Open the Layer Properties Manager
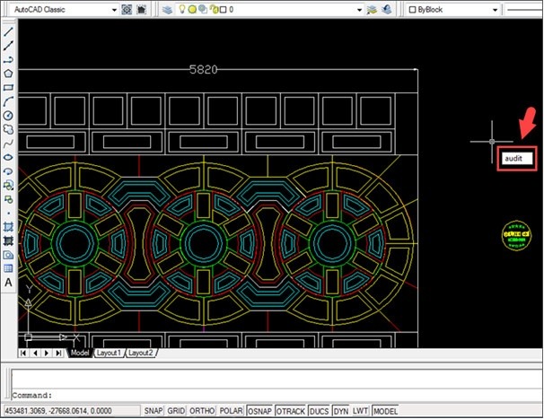This screenshot has height=419, width=544. (168, 9)
